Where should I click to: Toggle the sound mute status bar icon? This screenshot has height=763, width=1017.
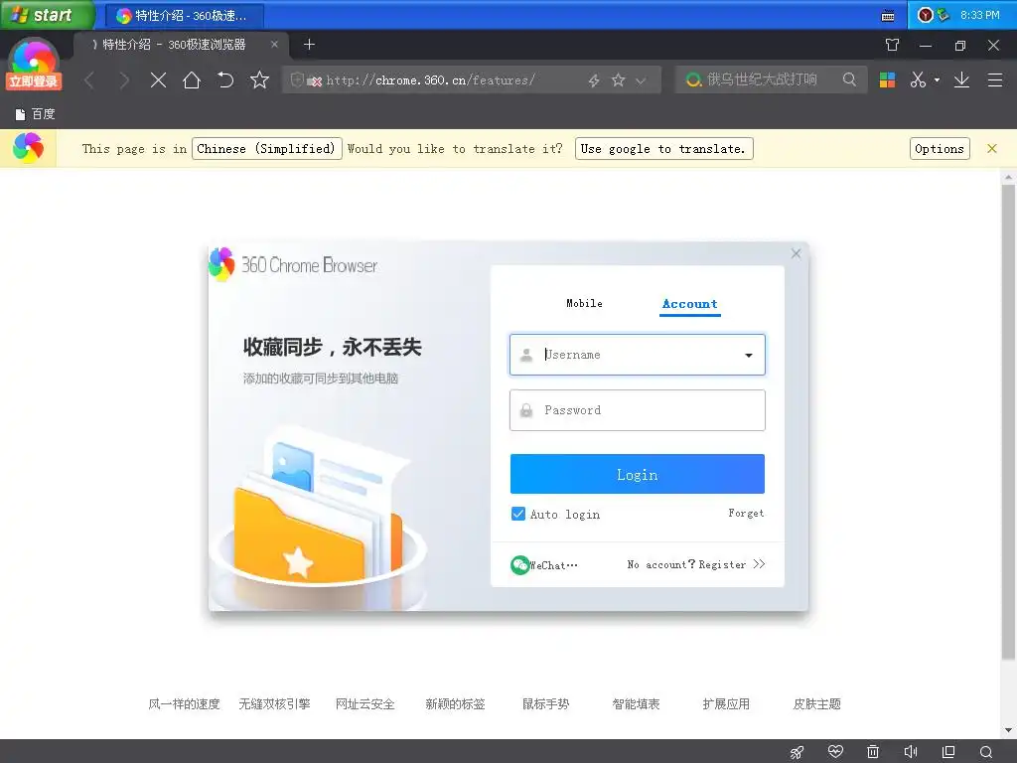[x=911, y=751]
